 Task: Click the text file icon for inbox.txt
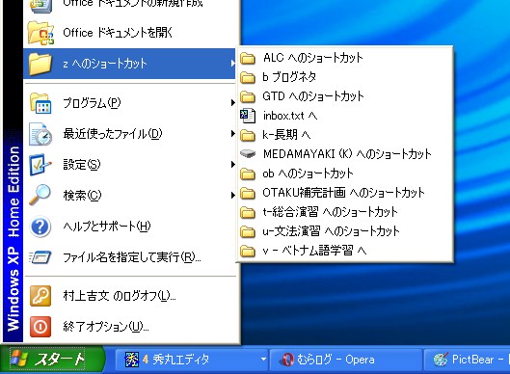(x=248, y=116)
